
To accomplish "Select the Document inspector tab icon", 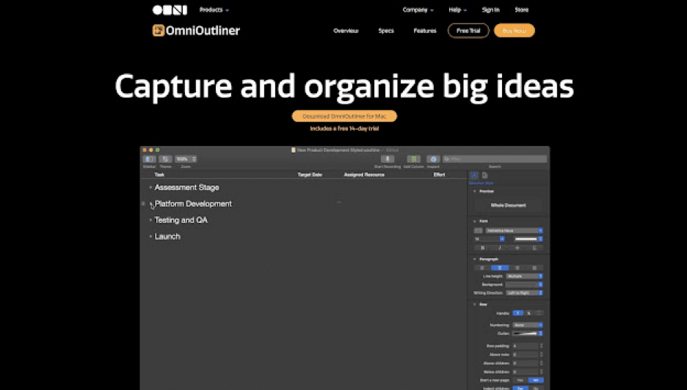I will [x=485, y=175].
